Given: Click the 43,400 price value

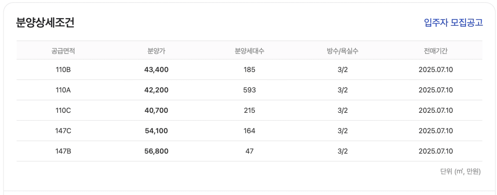Looking at the screenshot, I should [x=156, y=70].
